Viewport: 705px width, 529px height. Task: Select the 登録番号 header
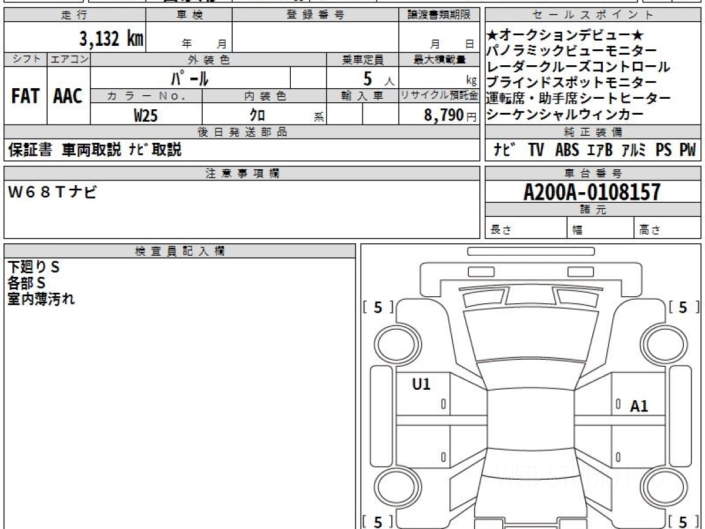[x=315, y=15]
